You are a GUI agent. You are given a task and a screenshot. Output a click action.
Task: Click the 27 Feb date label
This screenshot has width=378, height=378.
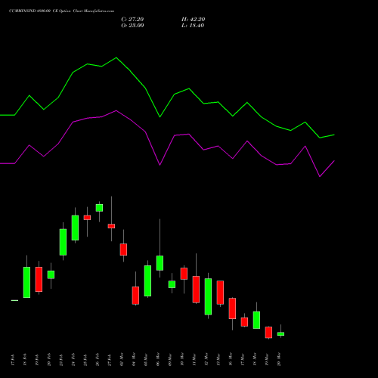click(110, 360)
